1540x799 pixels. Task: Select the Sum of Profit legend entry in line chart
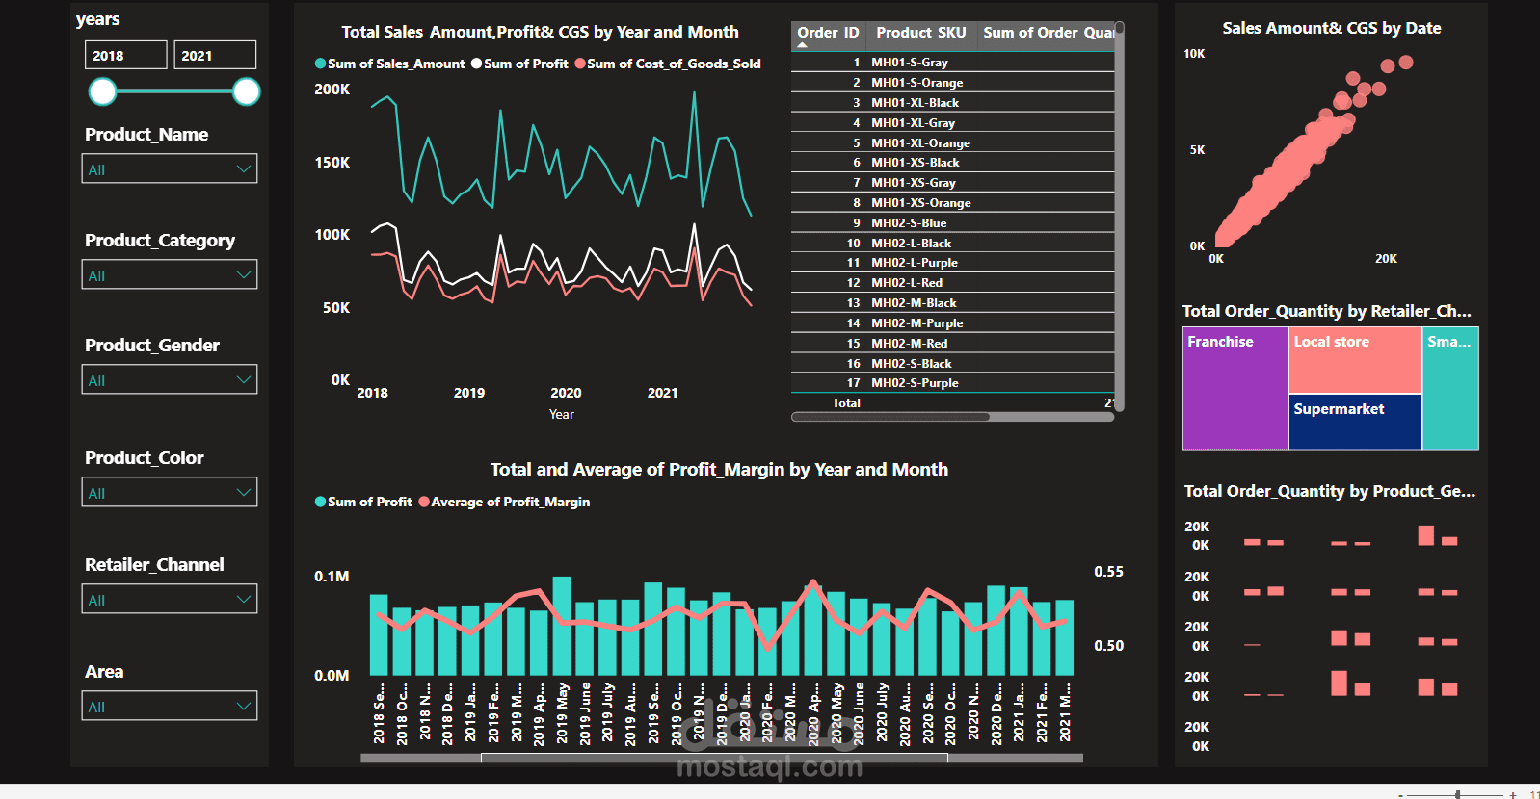pyautogui.click(x=519, y=64)
